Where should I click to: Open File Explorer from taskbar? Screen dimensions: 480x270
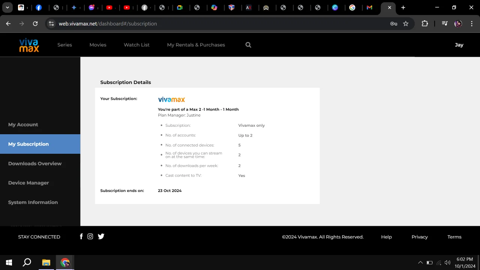tap(46, 262)
